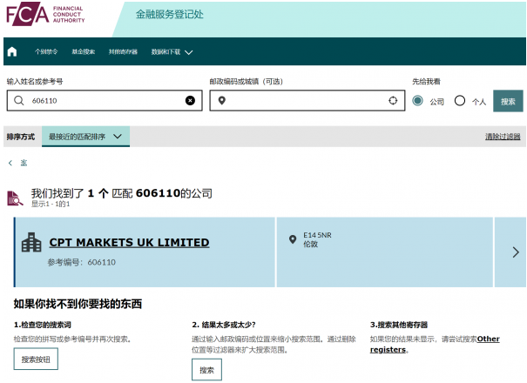Select the 个人 radio button
Screen dimensions: 527x383
pyautogui.click(x=460, y=101)
